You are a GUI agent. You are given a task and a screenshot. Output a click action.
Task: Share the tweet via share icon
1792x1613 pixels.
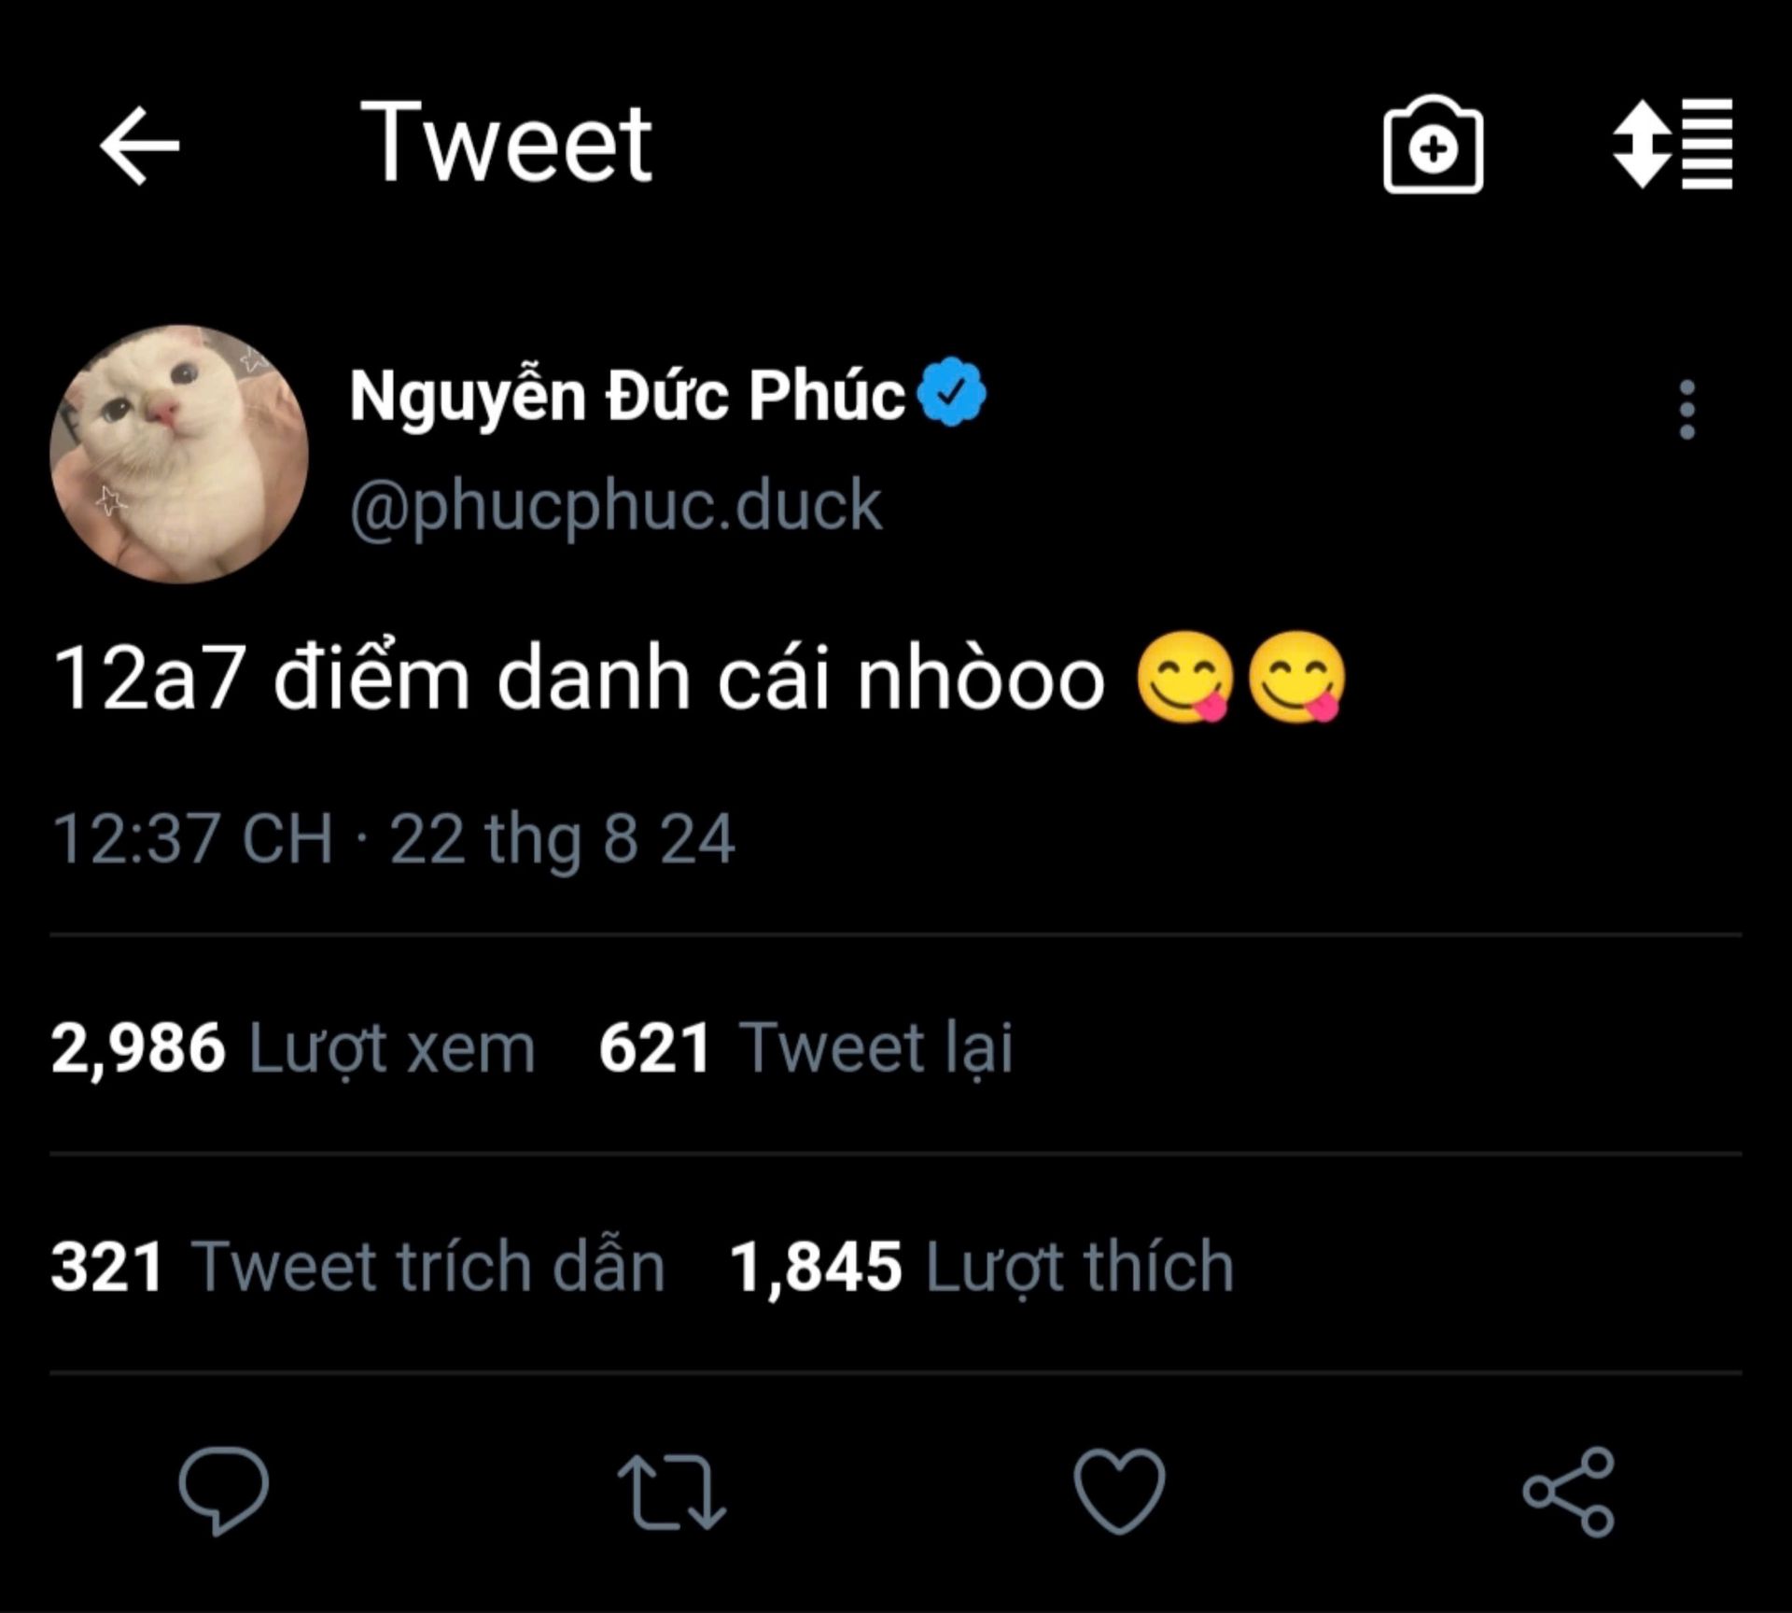[x=1568, y=1491]
